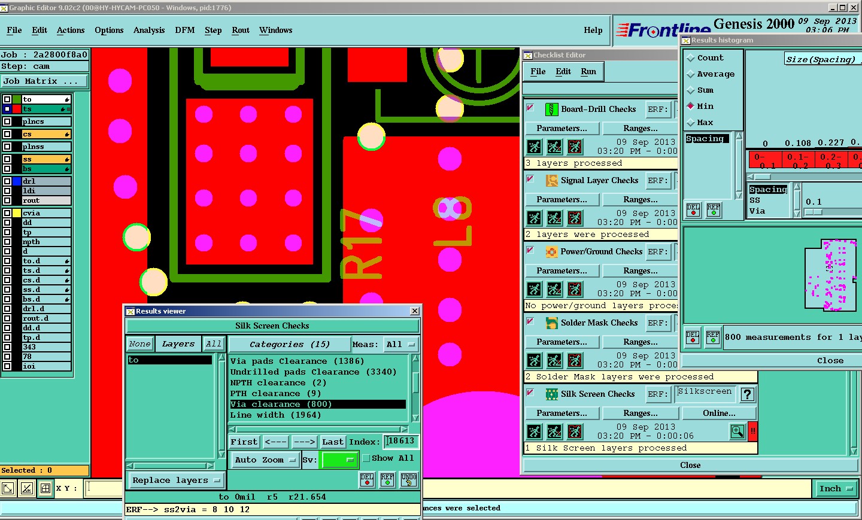Click the question mark help icon
Image resolution: width=862 pixels, height=520 pixels.
click(748, 394)
